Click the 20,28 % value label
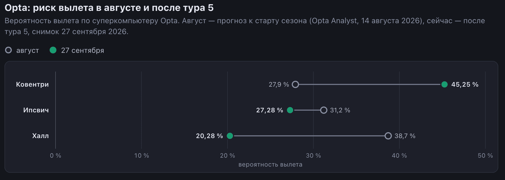This screenshot has width=505, height=180. [209, 136]
